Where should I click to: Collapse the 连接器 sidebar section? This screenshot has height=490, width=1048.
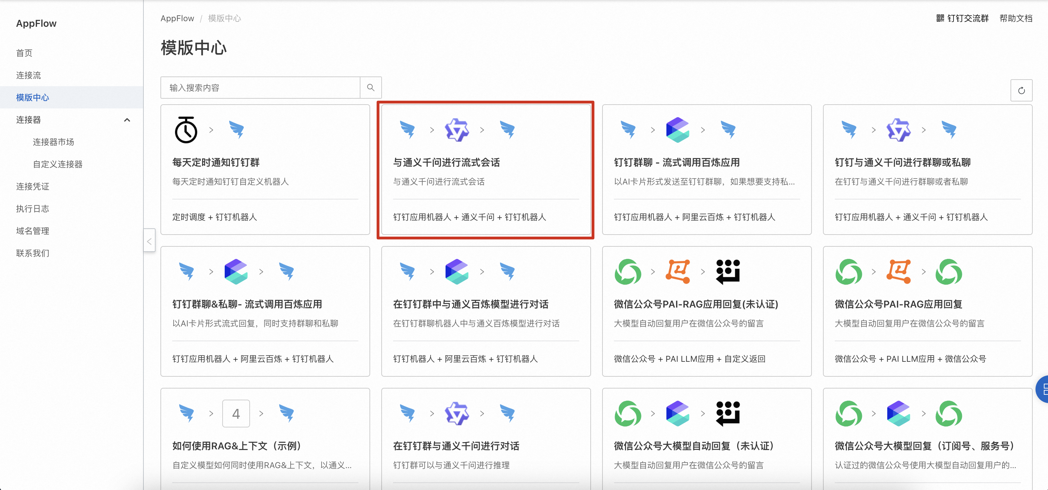click(127, 120)
